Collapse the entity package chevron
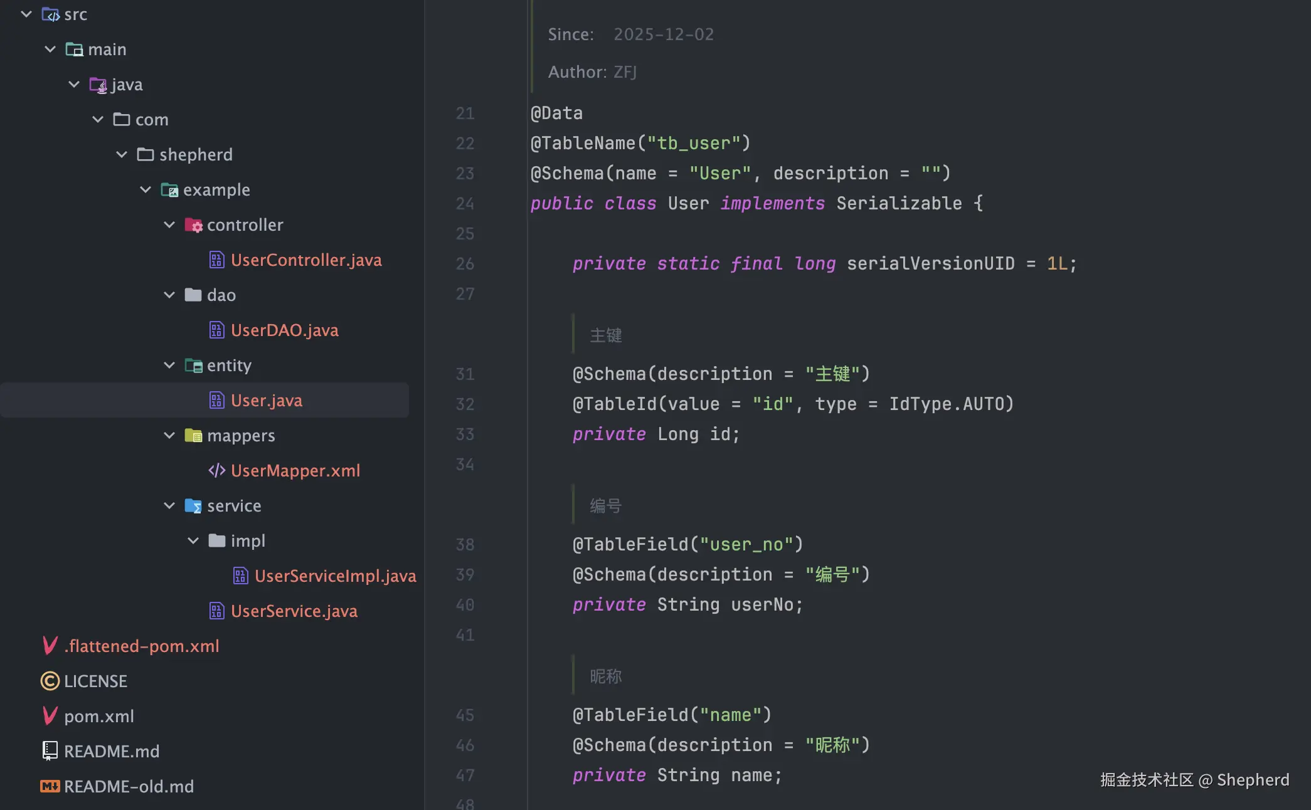The width and height of the screenshot is (1311, 810). 169,366
